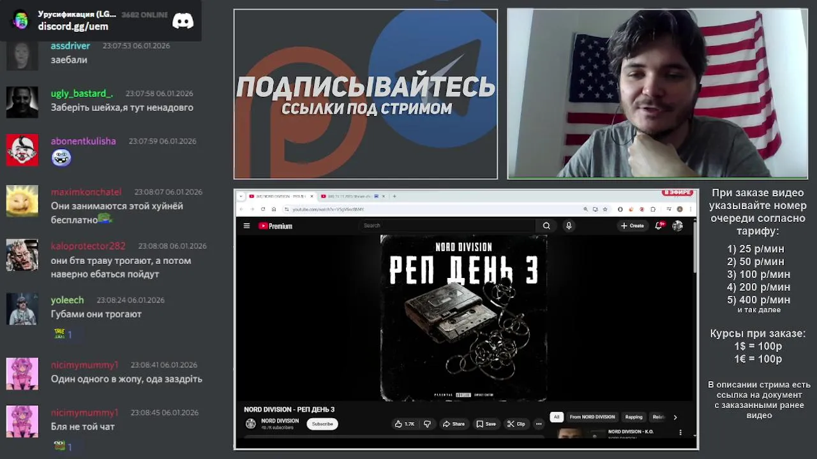Click the browser address bar URL
Screen dimensions: 817x459
tap(328, 209)
